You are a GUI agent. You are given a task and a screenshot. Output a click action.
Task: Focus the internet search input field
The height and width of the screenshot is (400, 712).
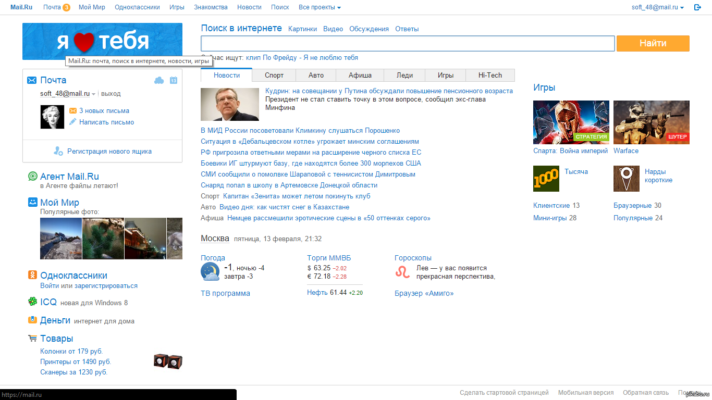408,43
